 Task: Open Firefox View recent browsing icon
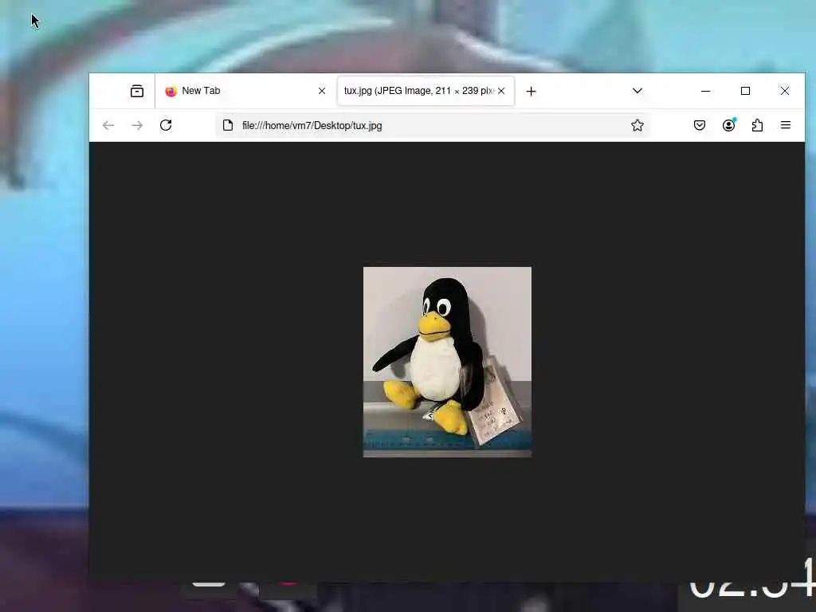(137, 91)
